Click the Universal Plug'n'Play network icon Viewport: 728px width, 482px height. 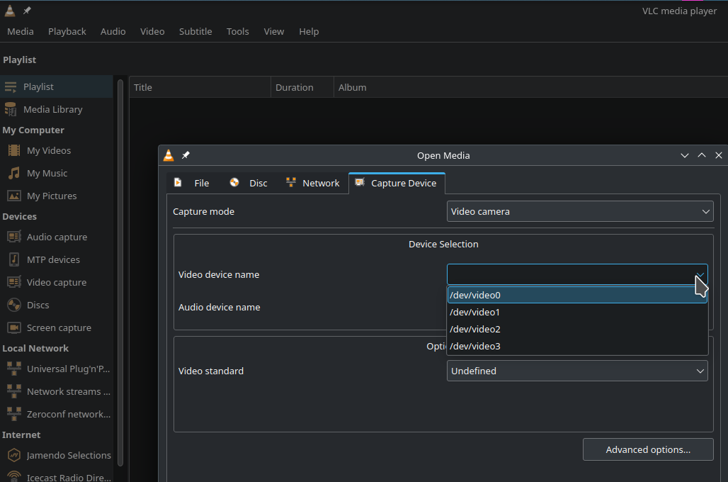pyautogui.click(x=14, y=369)
